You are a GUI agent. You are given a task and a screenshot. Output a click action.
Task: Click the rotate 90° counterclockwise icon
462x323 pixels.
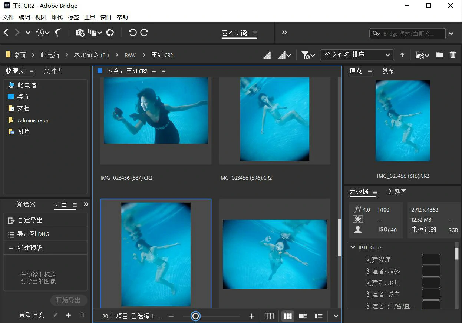132,33
